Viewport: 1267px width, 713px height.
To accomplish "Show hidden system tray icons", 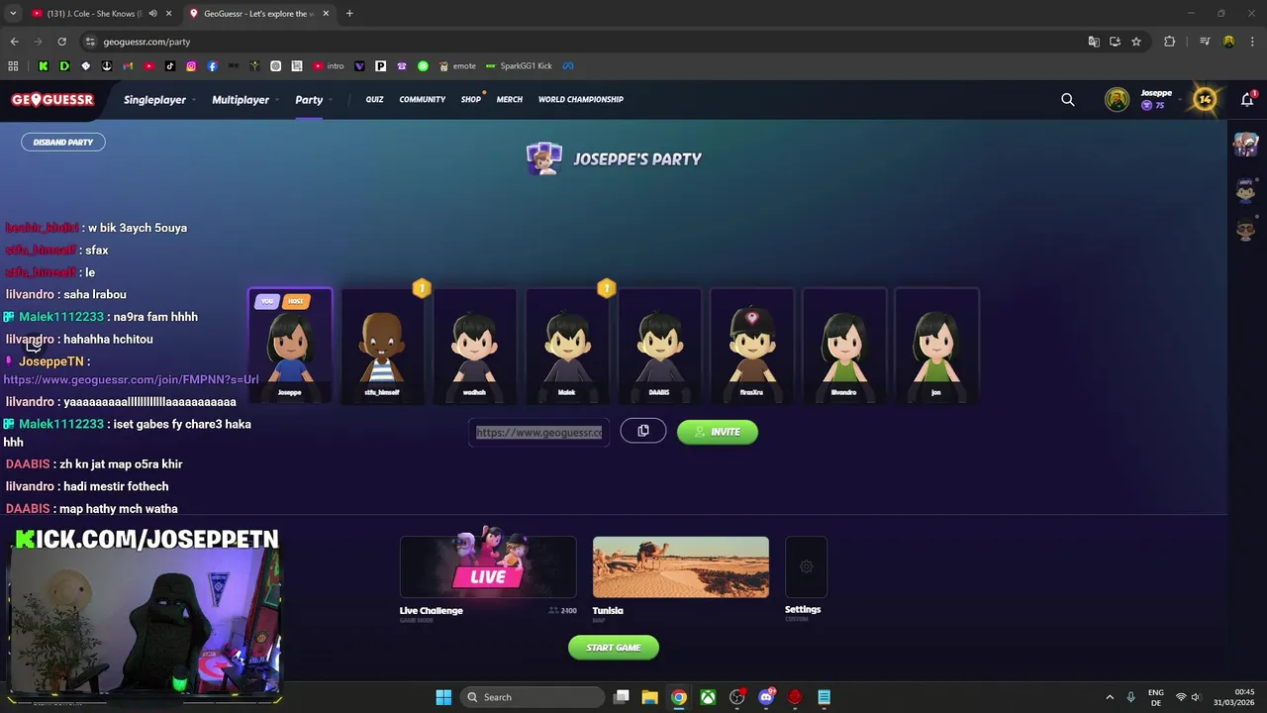I will (x=1110, y=697).
